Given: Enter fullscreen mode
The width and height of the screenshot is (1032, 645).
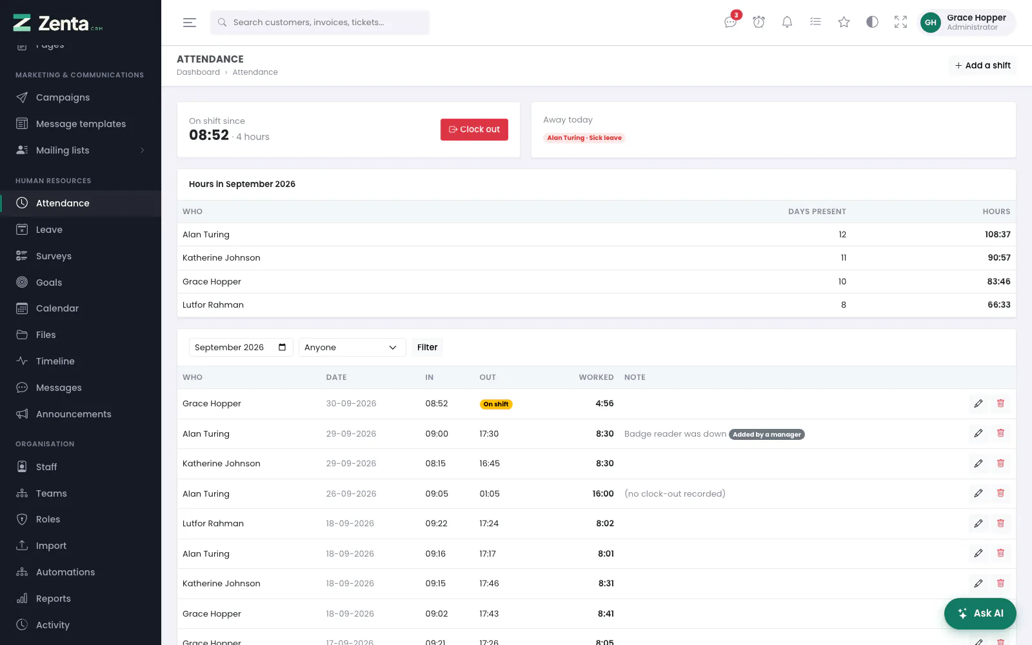Looking at the screenshot, I should point(901,22).
